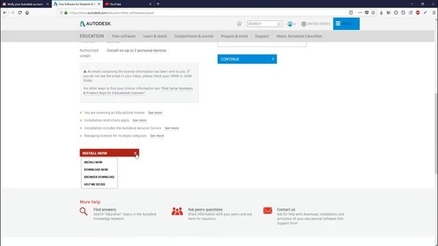The width and height of the screenshot is (438, 246).
Task: Click the globe icon next to United States
Action: pyautogui.click(x=304, y=24)
